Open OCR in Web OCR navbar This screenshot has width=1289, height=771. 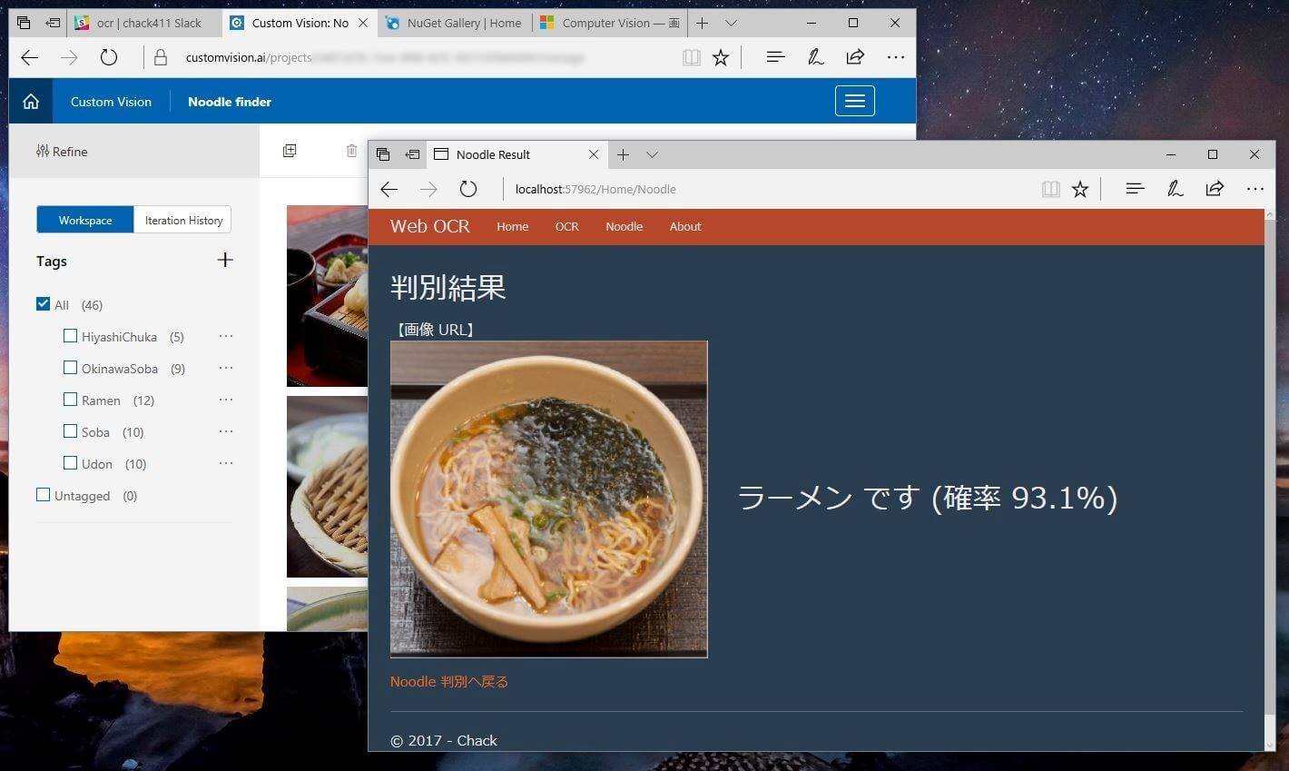(x=566, y=227)
